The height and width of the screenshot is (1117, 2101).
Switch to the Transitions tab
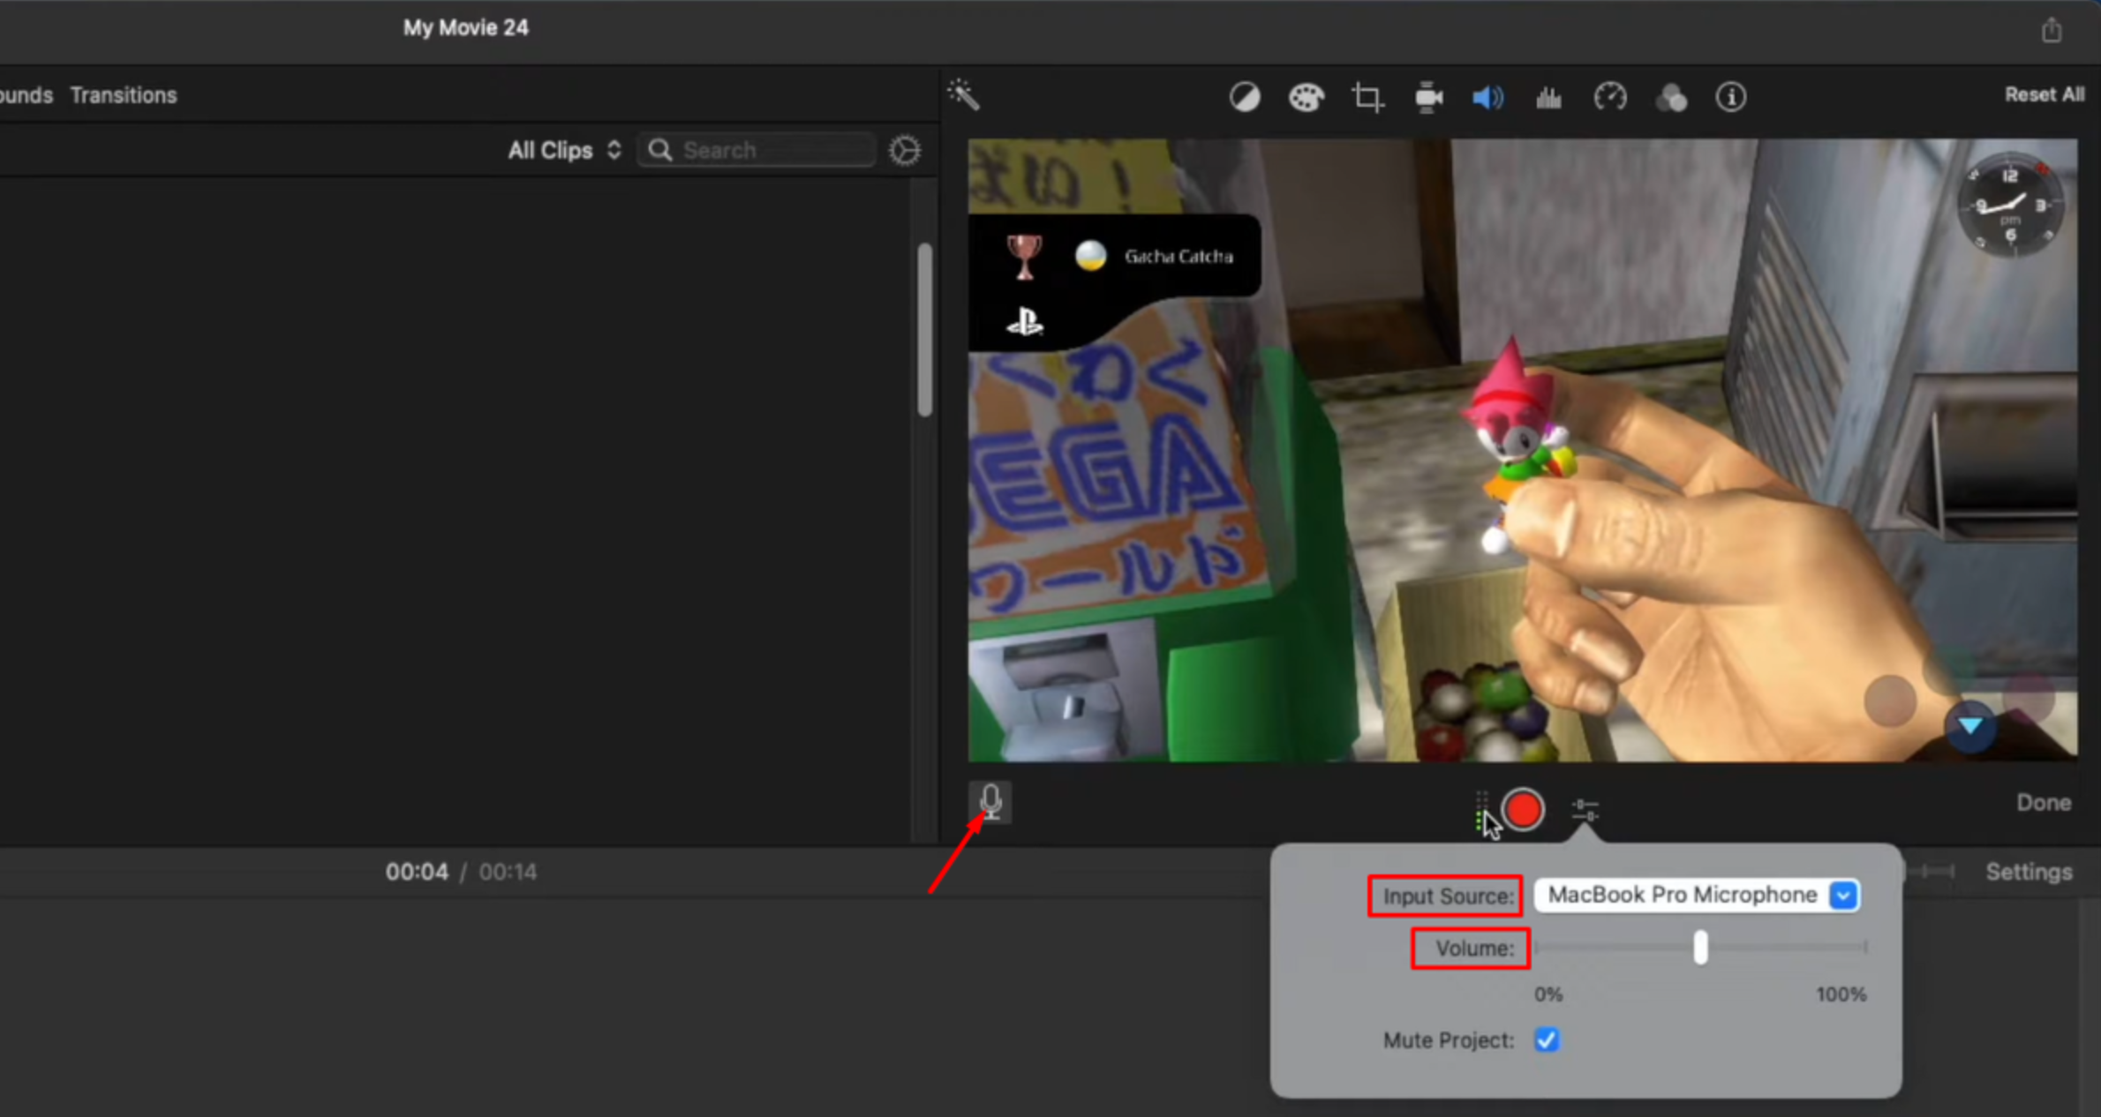tap(123, 94)
